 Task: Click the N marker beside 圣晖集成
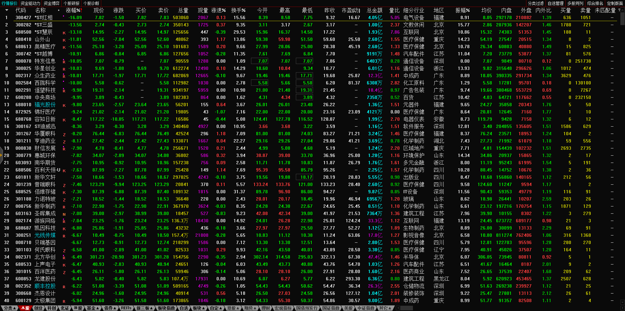(x=64, y=214)
